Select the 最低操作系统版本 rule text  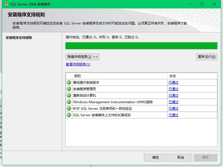[x=86, y=82]
